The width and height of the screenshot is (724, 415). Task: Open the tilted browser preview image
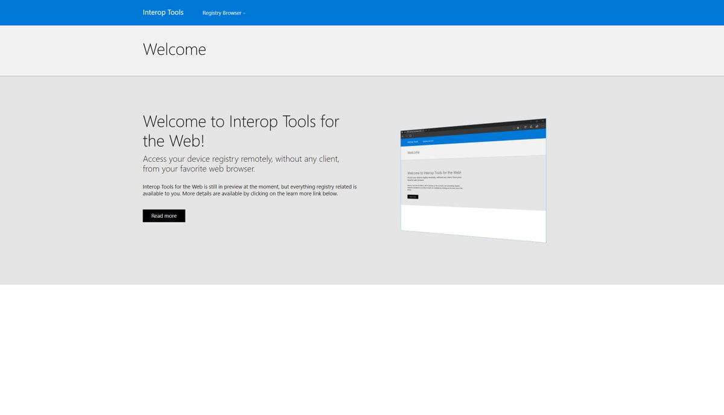(474, 180)
